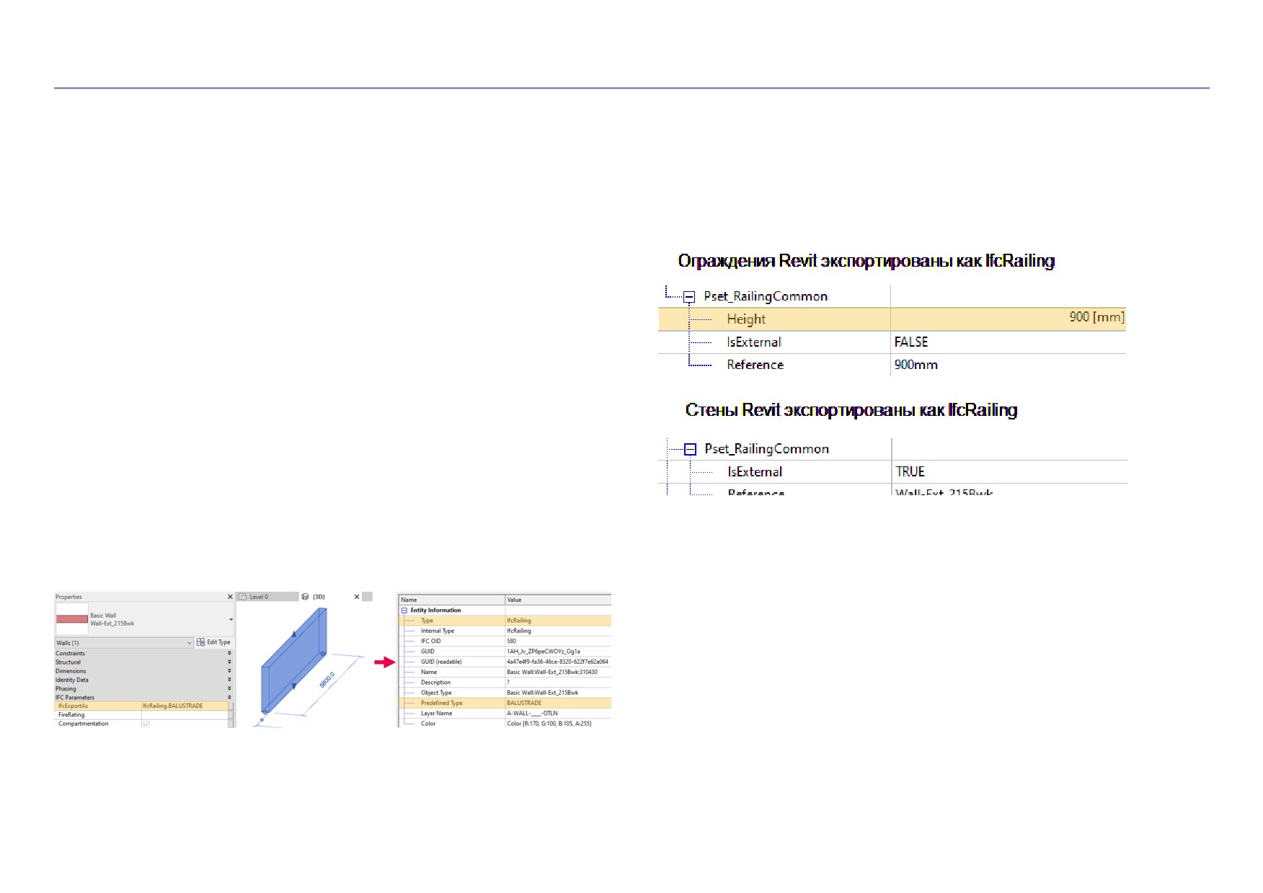This screenshot has width=1263, height=893.
Task: Select the IFC OID row
Action: (x=505, y=641)
